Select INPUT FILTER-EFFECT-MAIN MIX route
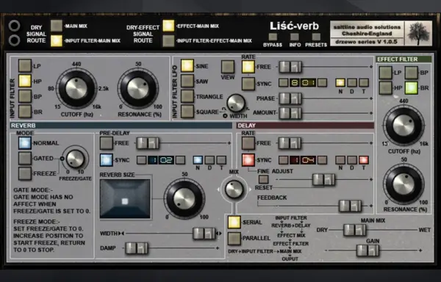441x282 pixels. pos(168,40)
